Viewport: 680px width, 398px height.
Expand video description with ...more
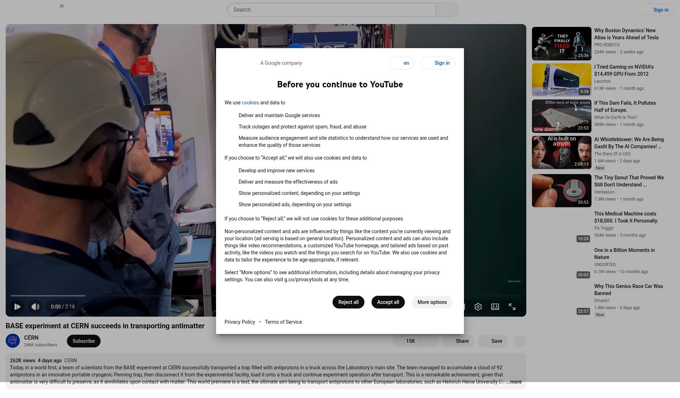tap(514, 382)
